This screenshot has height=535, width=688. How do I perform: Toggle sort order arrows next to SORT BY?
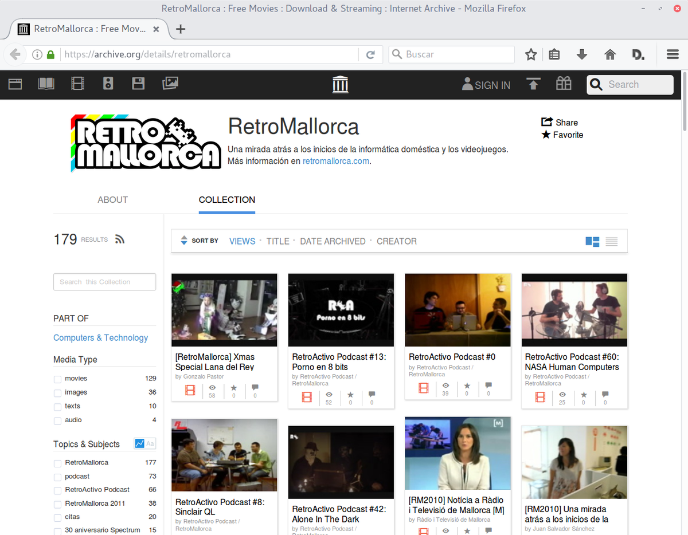pos(184,241)
